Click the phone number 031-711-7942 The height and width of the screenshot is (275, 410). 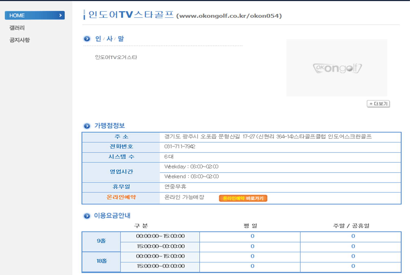[180, 146]
